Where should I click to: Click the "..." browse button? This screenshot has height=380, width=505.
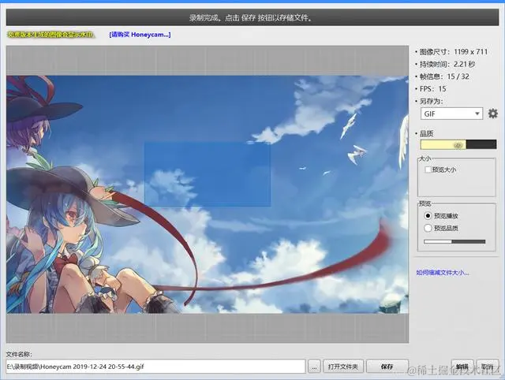pos(314,367)
